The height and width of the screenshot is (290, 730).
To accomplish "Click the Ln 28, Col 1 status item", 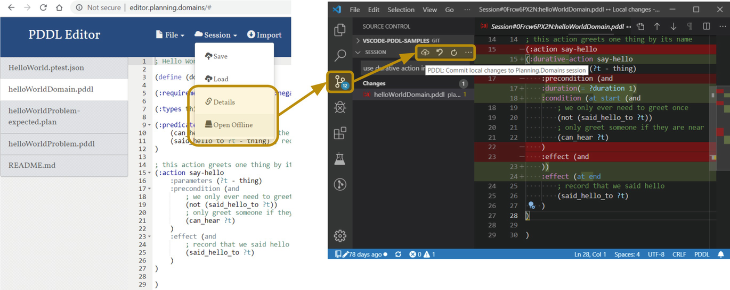I will click(590, 254).
